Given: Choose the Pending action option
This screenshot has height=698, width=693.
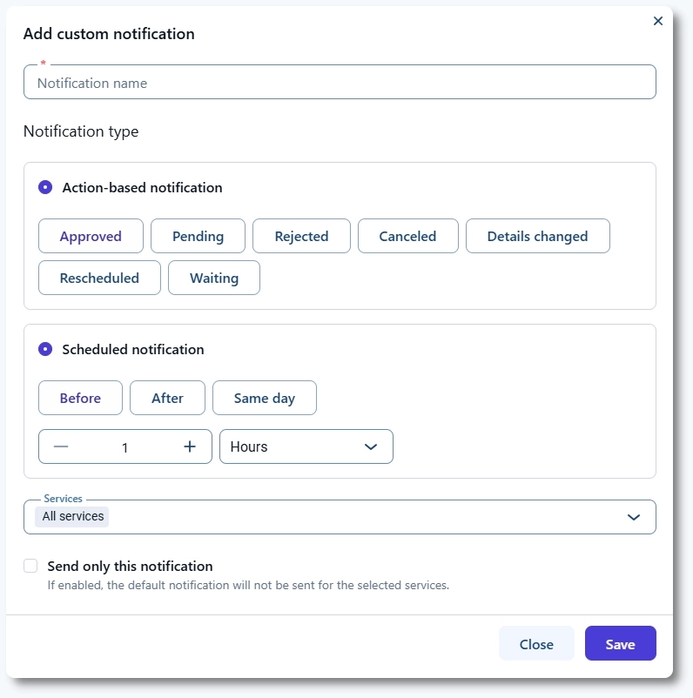Looking at the screenshot, I should (198, 236).
